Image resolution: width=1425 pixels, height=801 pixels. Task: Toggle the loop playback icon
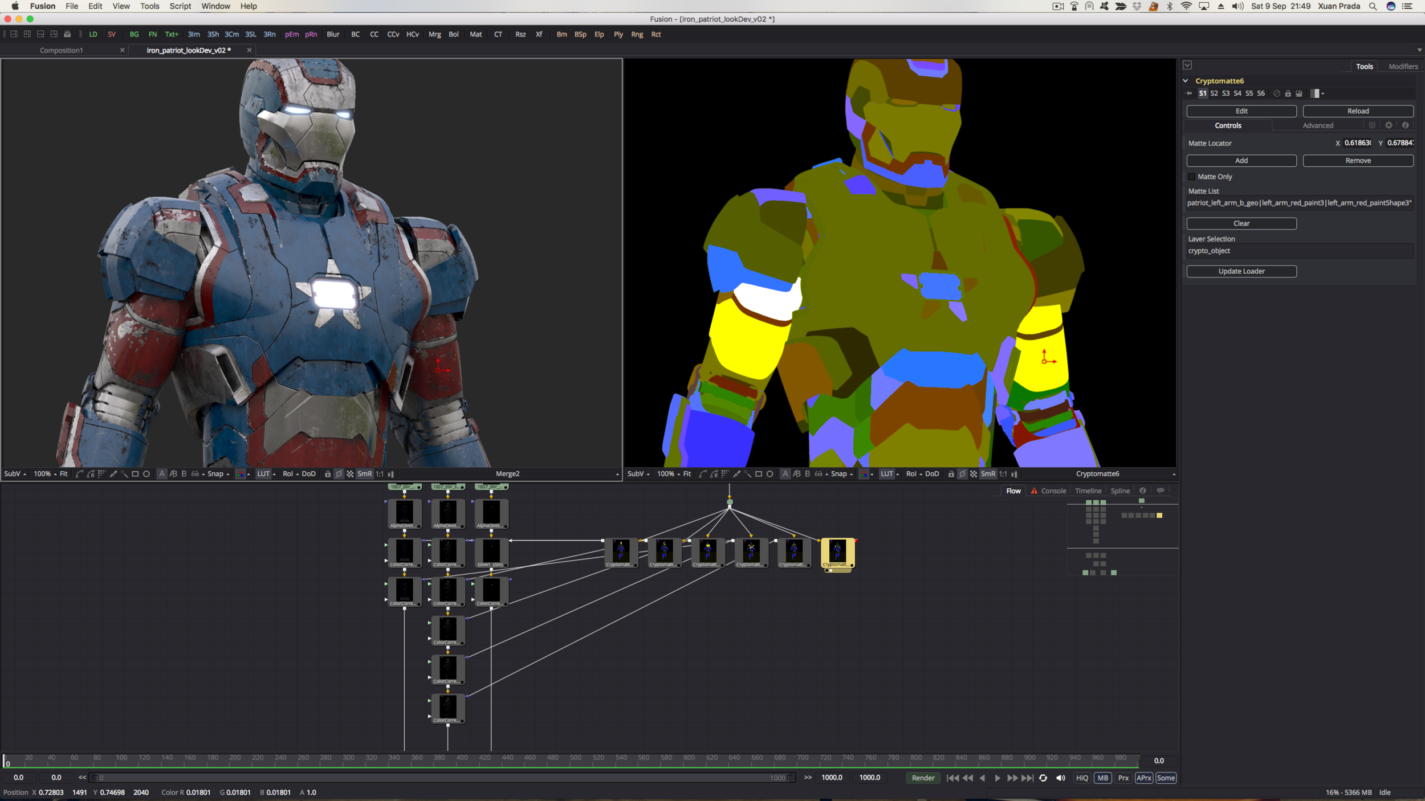tap(1043, 778)
